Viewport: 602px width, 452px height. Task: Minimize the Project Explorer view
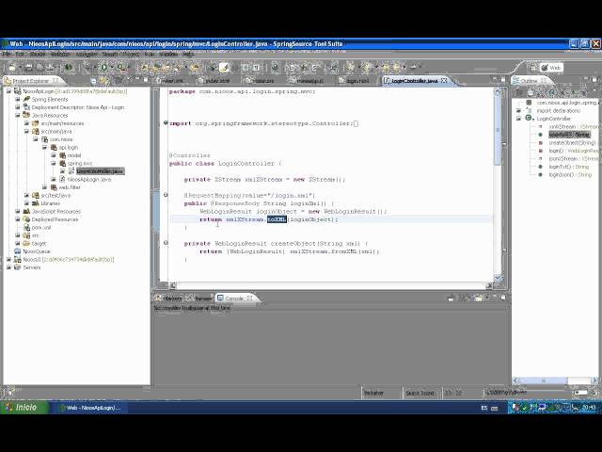coord(135,80)
